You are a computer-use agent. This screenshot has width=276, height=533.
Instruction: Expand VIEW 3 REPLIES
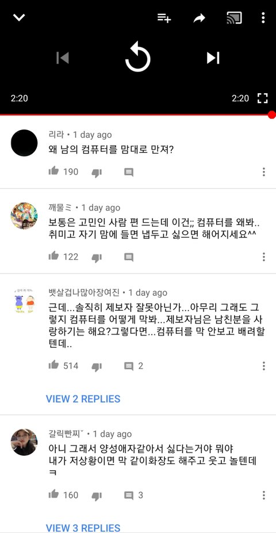click(83, 528)
